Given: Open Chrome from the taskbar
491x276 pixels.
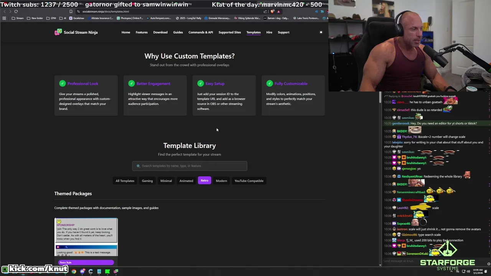Looking at the screenshot, I should (74, 271).
